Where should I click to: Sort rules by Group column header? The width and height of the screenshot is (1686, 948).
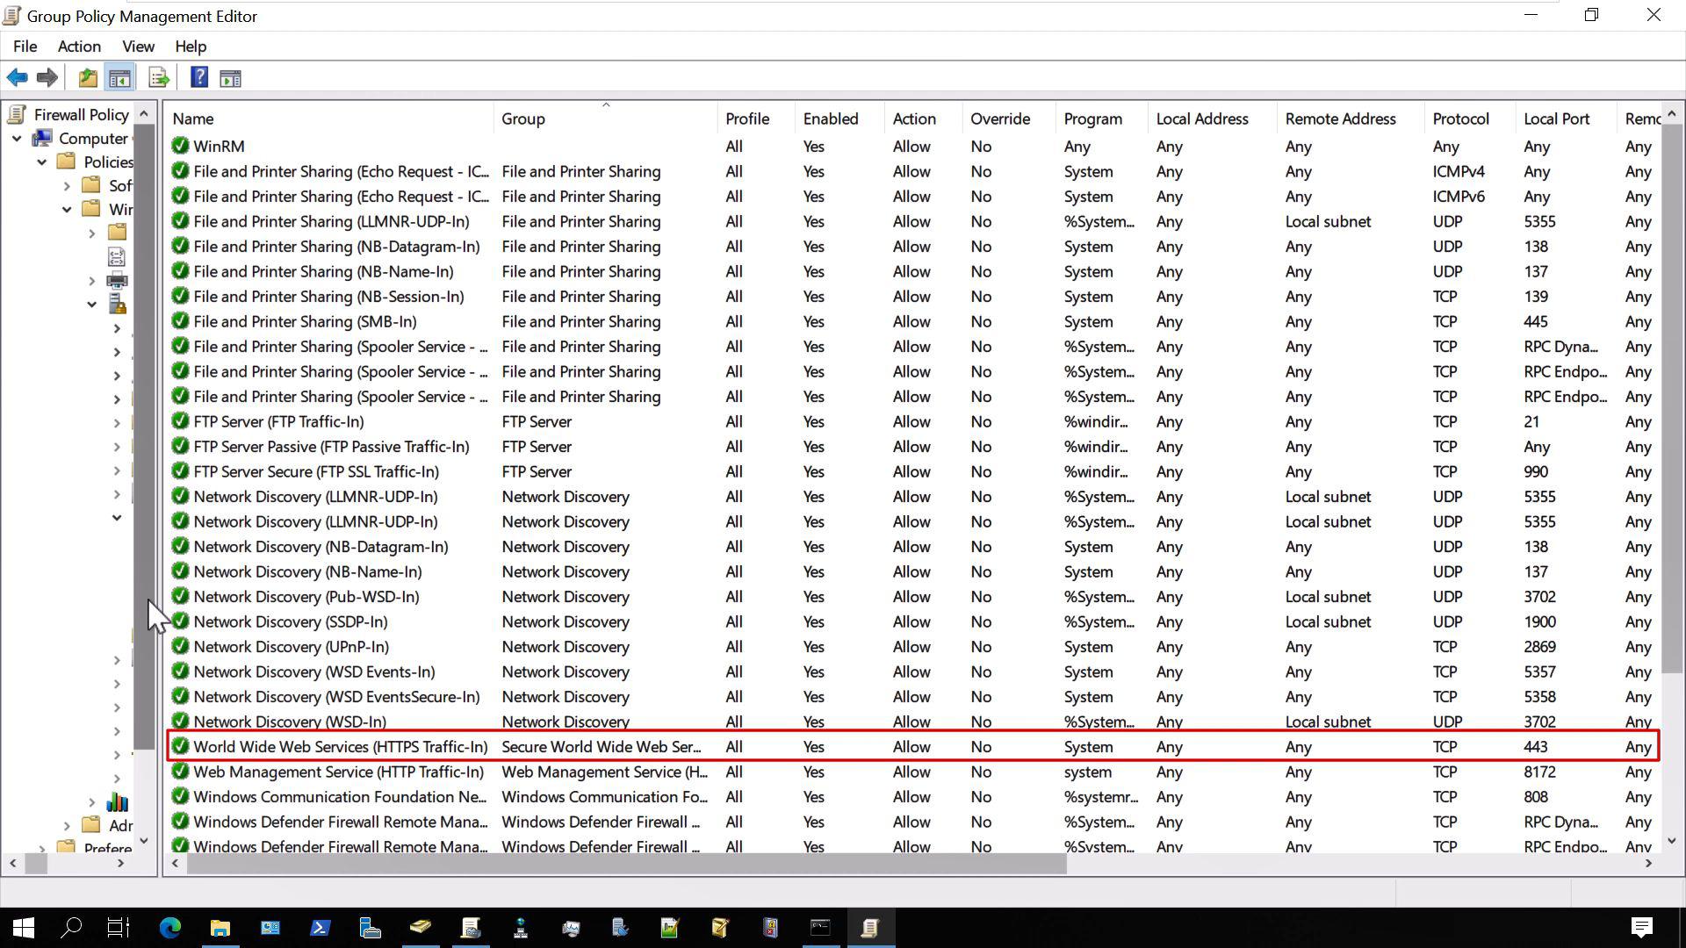click(523, 118)
